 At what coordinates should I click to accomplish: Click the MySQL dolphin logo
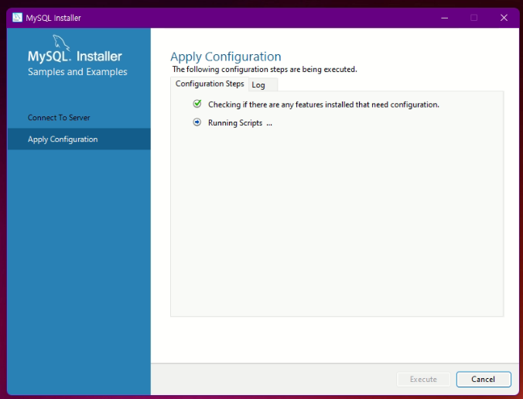point(61,43)
